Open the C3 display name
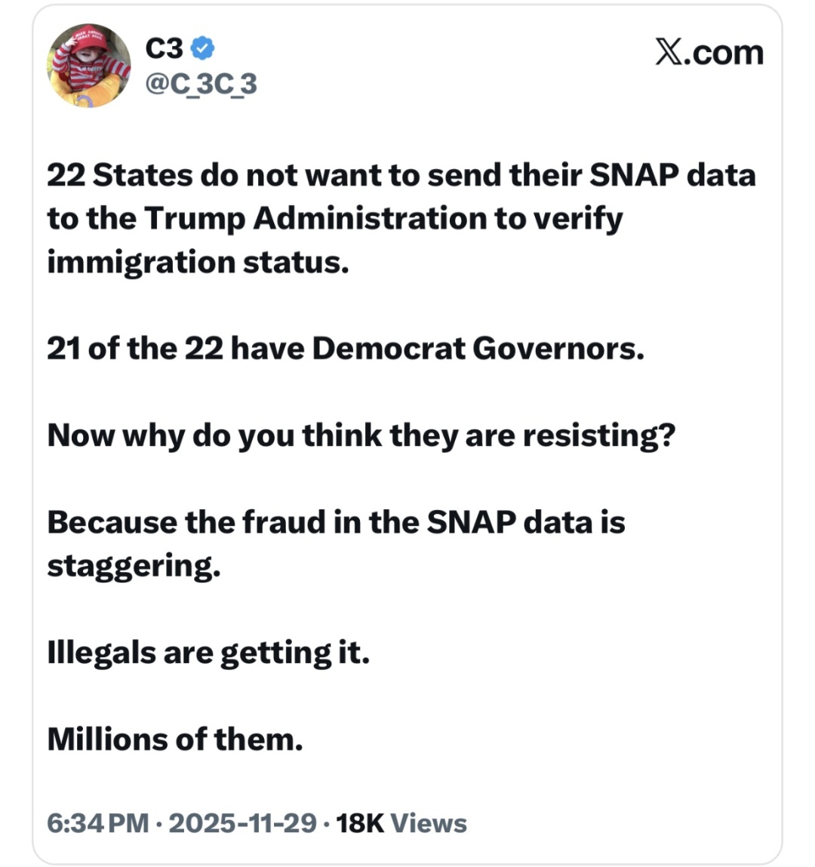 point(164,49)
